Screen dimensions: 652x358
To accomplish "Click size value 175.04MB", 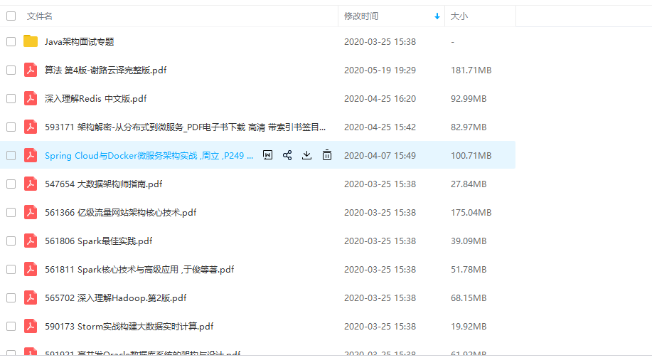I will (x=471, y=213).
